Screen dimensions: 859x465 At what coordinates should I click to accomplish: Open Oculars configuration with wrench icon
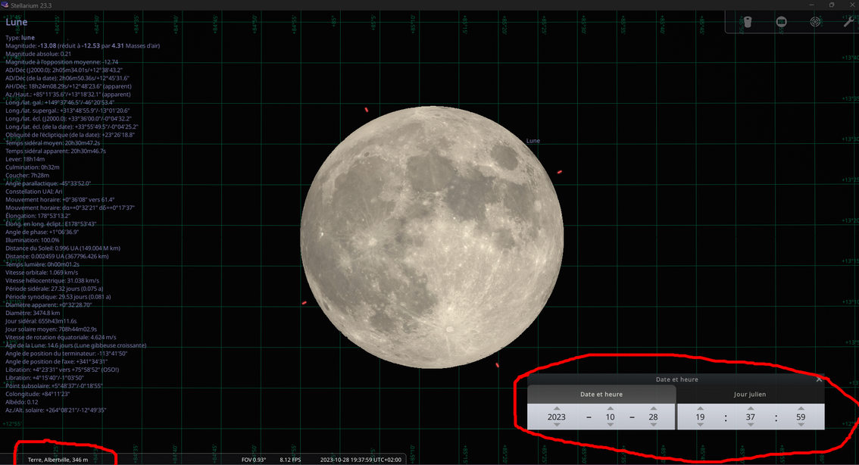848,22
